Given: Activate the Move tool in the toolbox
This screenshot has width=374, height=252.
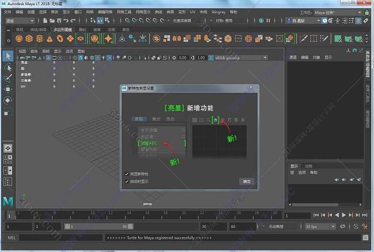Looking at the screenshot, I should point(8,89).
